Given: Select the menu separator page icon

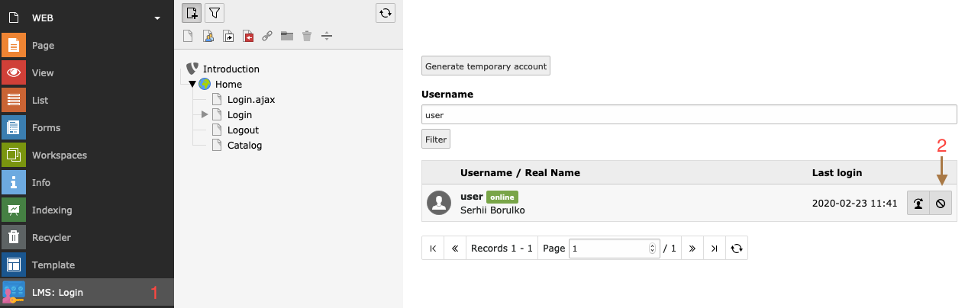Looking at the screenshot, I should [327, 36].
